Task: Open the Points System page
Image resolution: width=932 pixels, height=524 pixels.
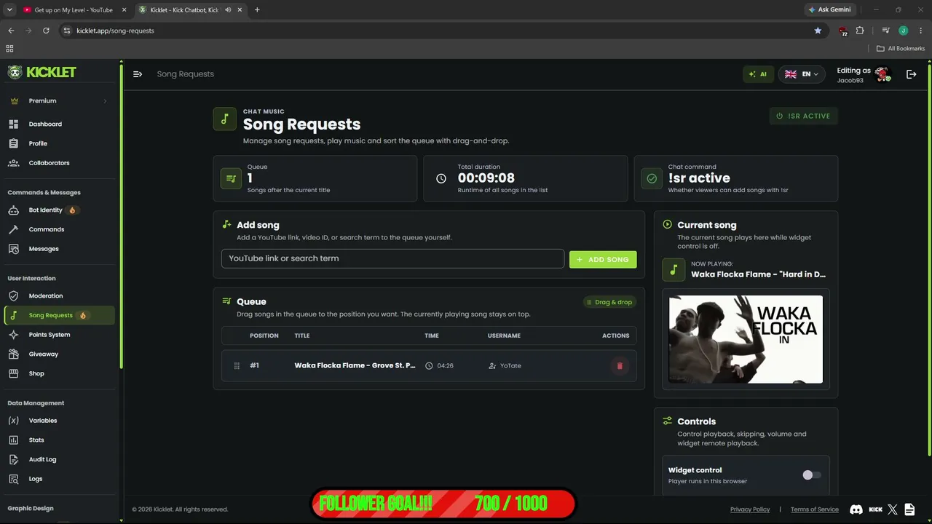Action: pyautogui.click(x=50, y=335)
